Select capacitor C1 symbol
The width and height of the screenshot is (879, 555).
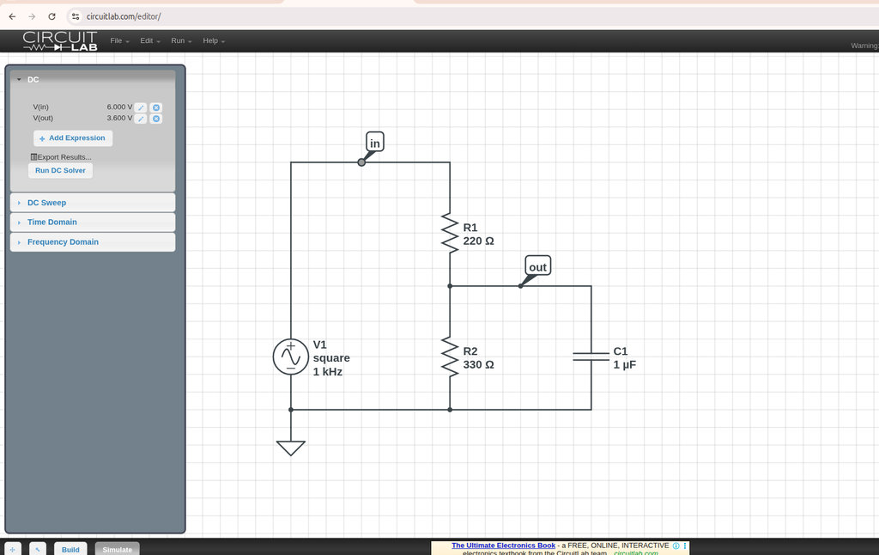coord(591,357)
